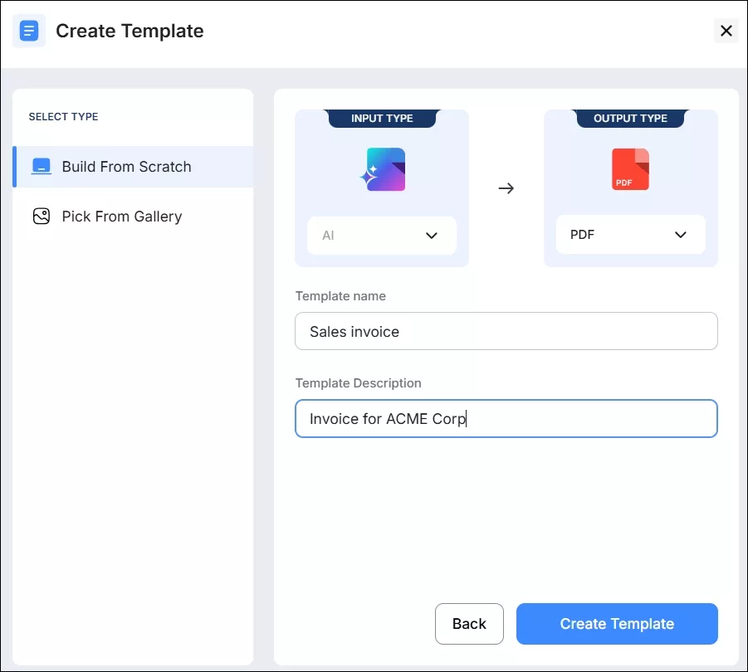Open the PDF output type dropdown

630,235
